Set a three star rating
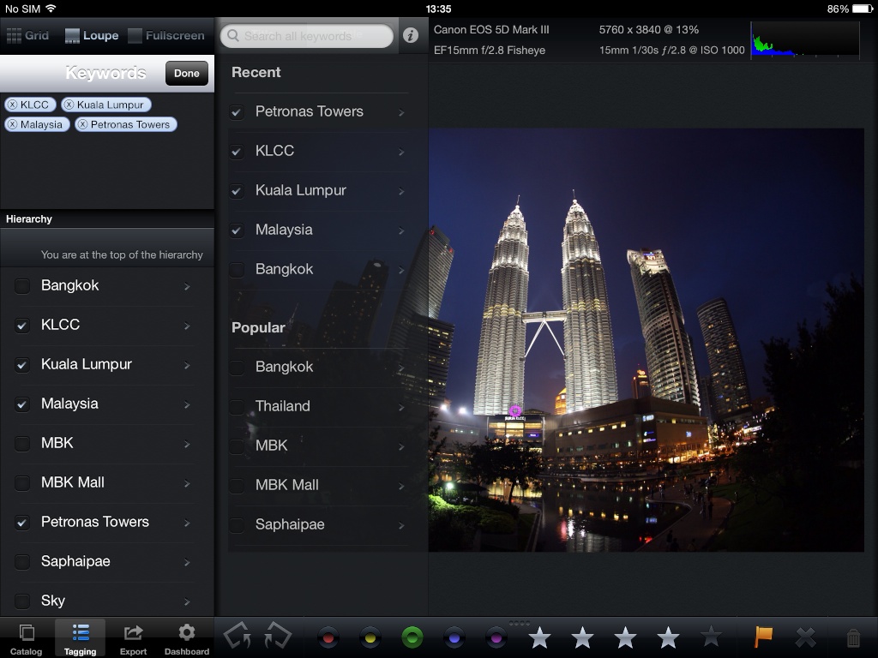 [x=625, y=637]
